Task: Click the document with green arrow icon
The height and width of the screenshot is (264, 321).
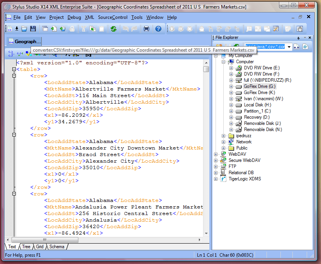Action: click(54, 29)
